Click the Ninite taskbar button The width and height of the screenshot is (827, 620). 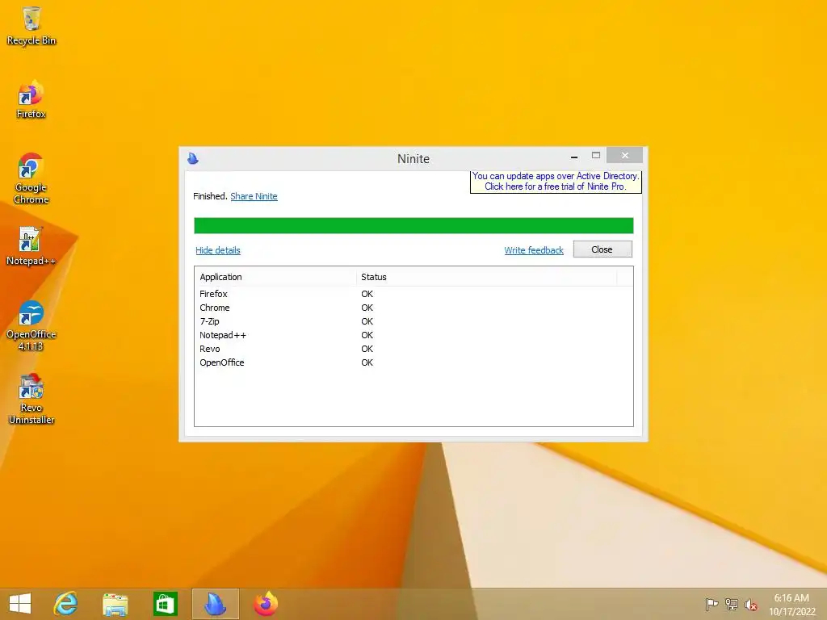[x=215, y=604]
